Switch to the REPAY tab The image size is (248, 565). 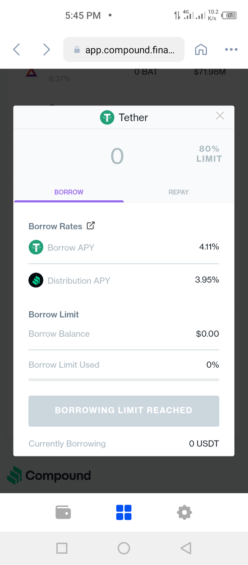pos(179,192)
